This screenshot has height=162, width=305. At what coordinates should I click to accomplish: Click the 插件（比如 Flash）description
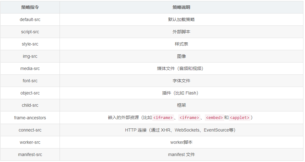click(180, 93)
